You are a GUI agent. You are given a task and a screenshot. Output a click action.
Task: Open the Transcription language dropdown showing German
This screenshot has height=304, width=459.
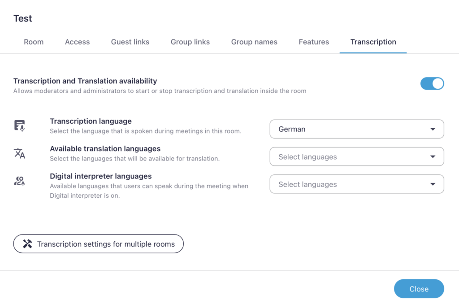357,129
